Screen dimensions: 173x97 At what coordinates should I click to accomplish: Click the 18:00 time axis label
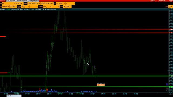(x=125, y=94)
